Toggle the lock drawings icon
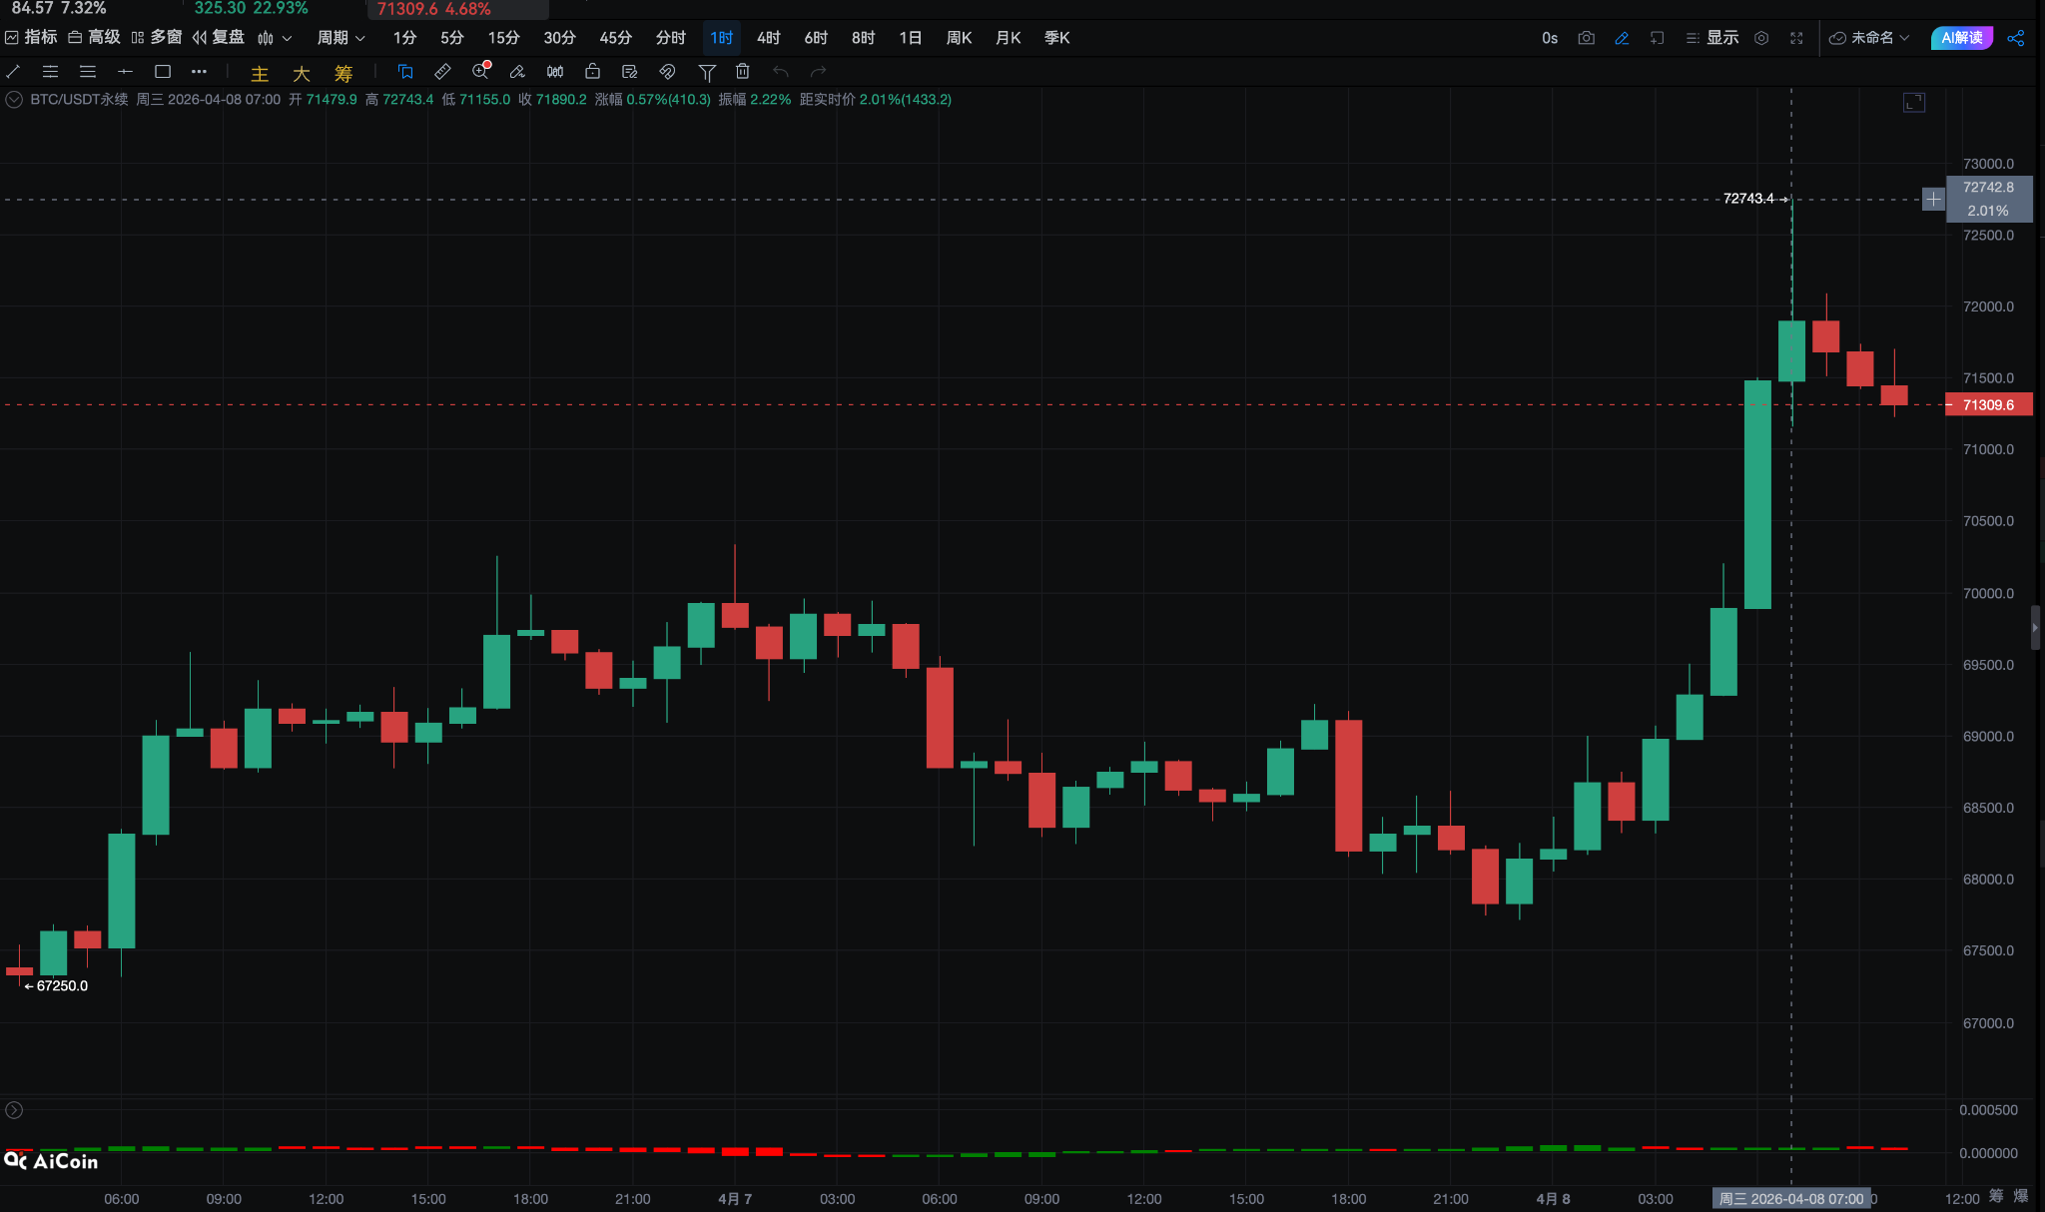Image resolution: width=2045 pixels, height=1212 pixels. (592, 72)
